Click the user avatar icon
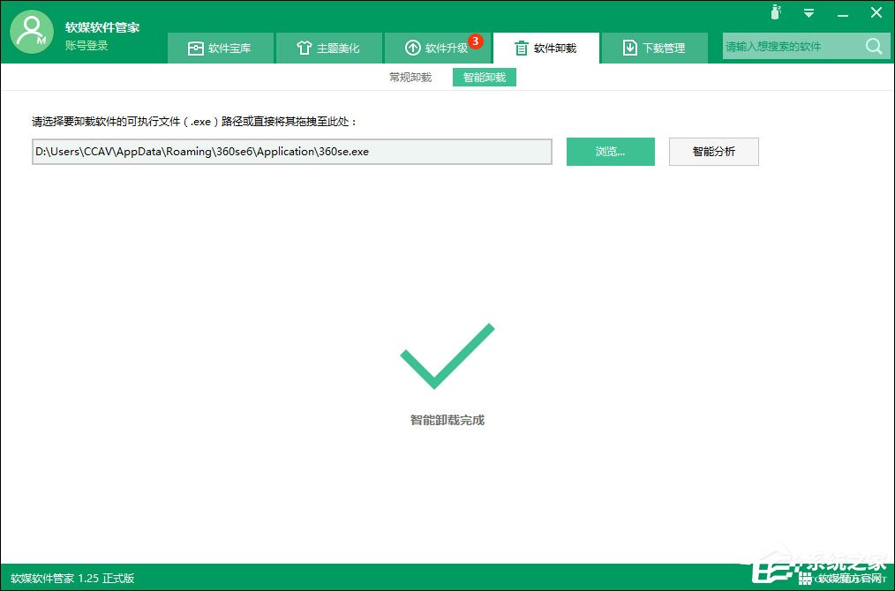Image resolution: width=895 pixels, height=591 pixels. (x=33, y=33)
